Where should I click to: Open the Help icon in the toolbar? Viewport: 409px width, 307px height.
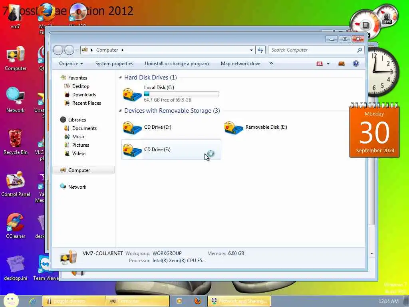pos(355,64)
